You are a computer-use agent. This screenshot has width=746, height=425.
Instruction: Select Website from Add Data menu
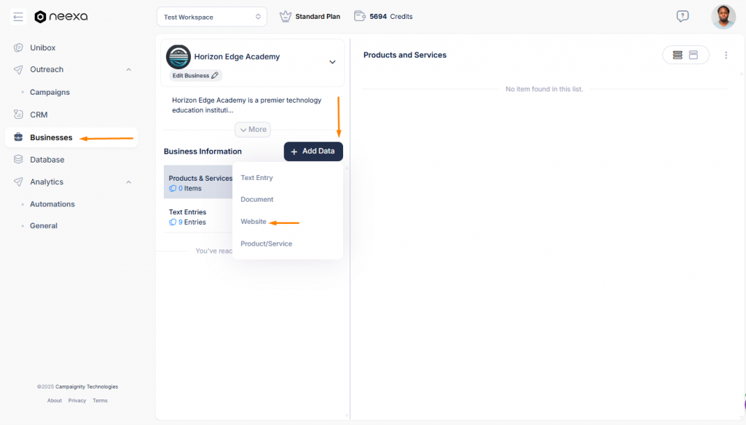click(254, 222)
